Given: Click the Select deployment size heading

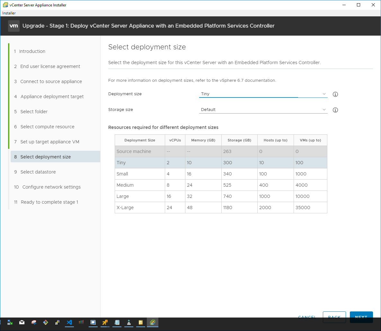Looking at the screenshot, I should 147,47.
